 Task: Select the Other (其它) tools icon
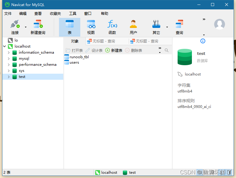point(156,27)
